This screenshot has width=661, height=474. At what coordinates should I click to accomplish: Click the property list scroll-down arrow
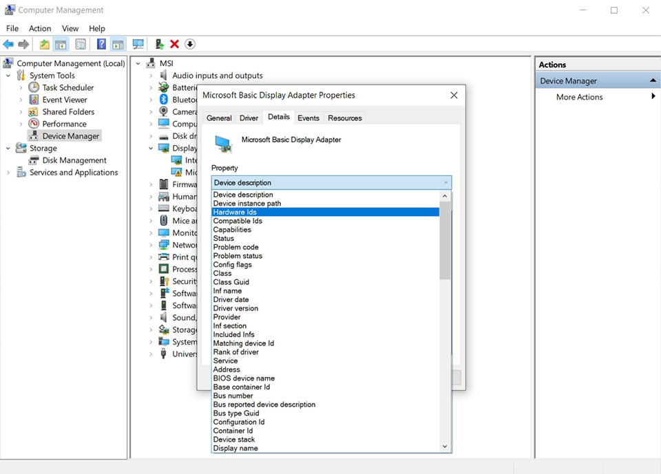[445, 446]
